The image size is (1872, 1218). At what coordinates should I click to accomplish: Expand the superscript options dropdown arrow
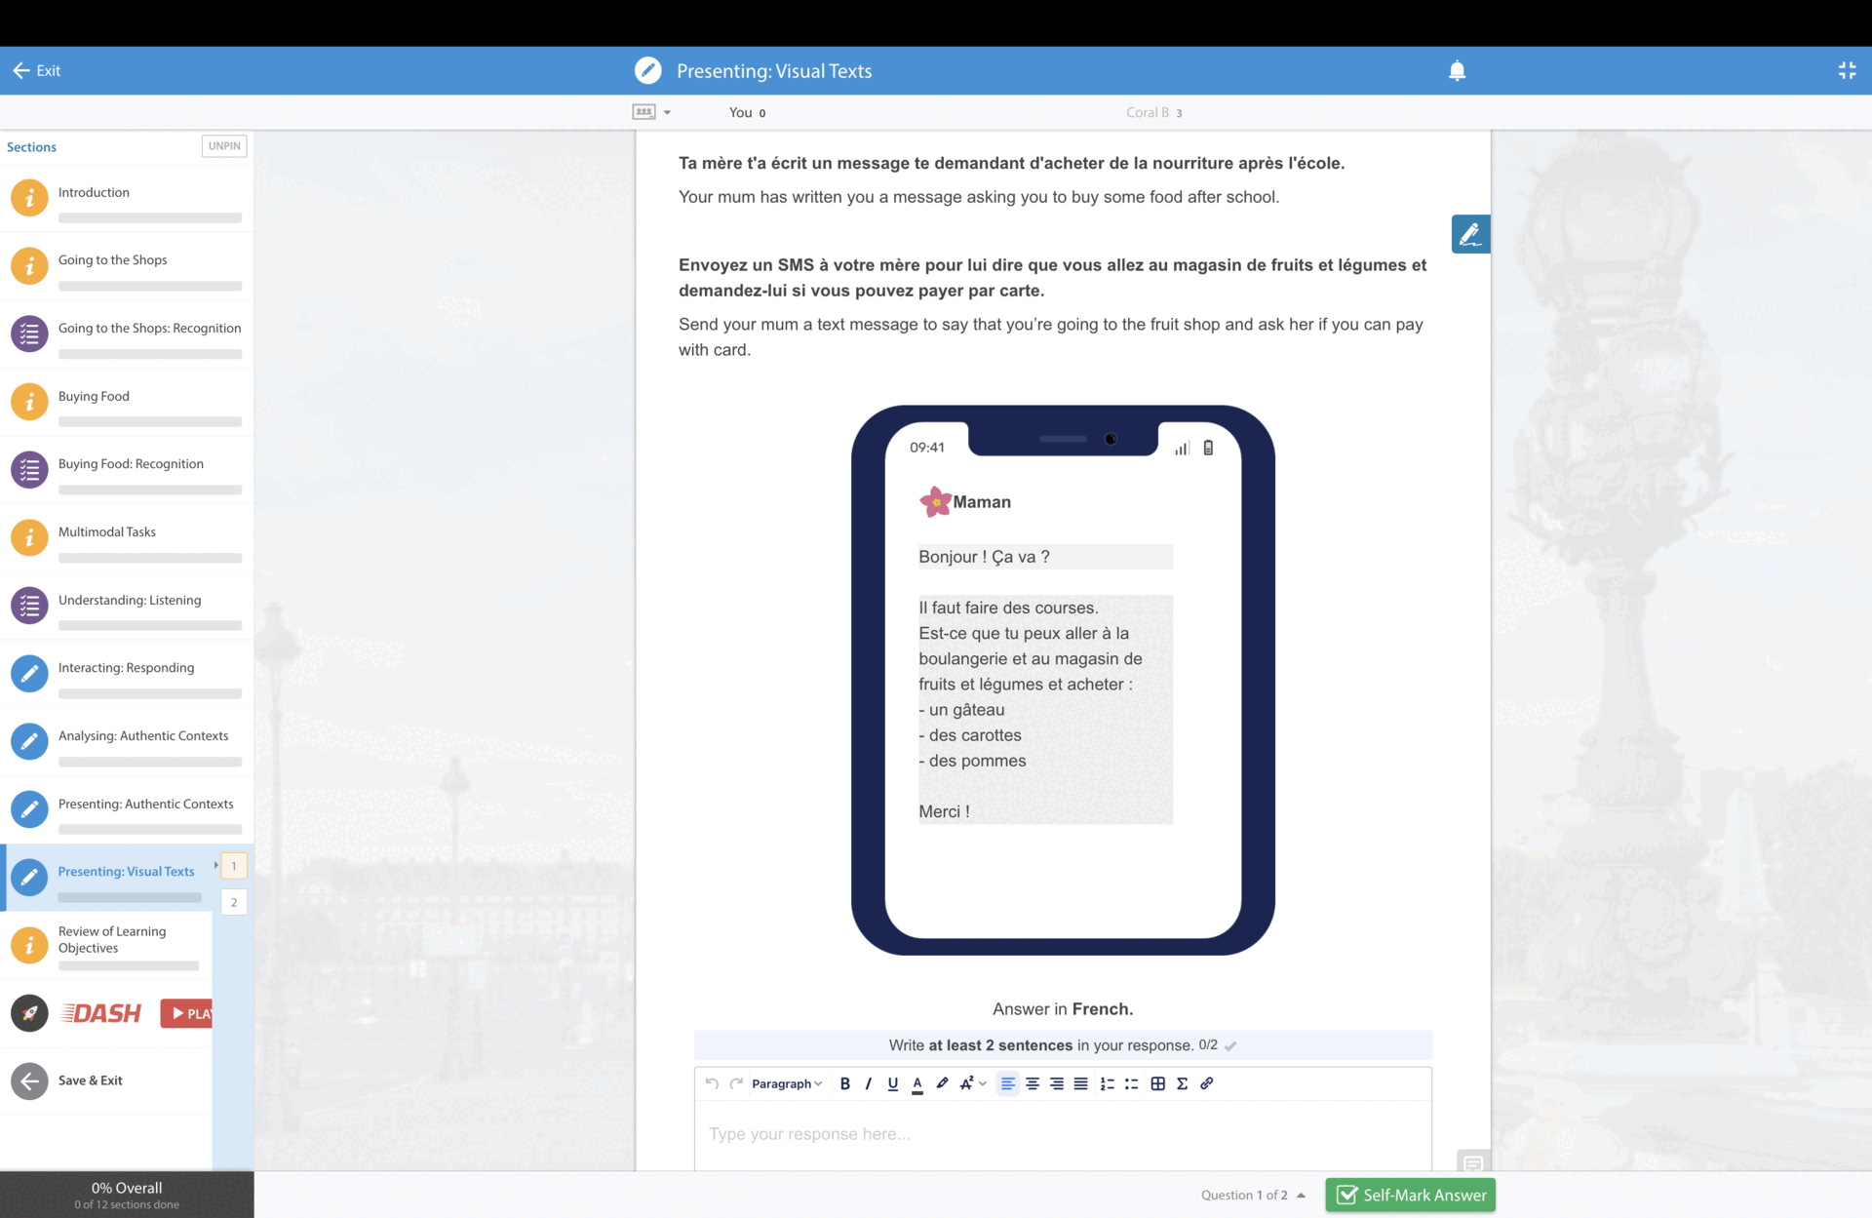coord(983,1083)
